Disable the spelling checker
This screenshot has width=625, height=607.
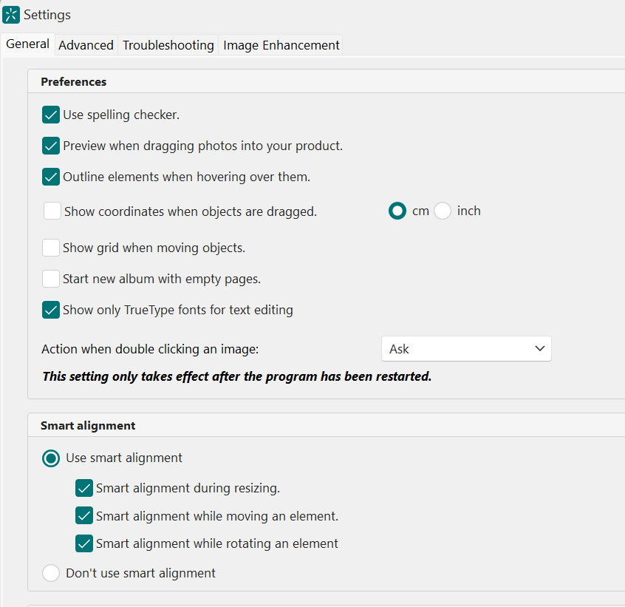pos(50,115)
